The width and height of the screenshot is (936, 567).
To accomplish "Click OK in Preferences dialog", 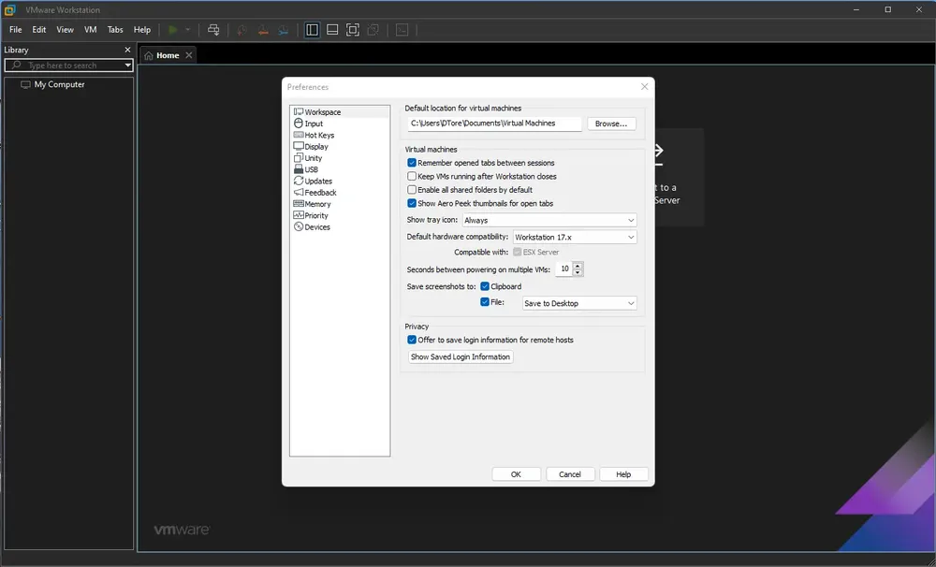I will 516,474.
